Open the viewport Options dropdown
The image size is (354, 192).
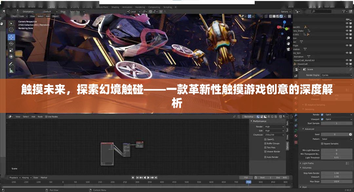point(285,11)
